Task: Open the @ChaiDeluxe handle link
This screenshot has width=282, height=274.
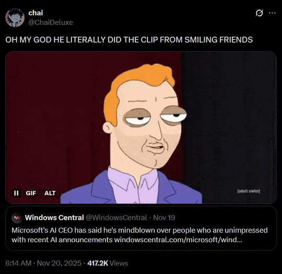Action: pyautogui.click(x=51, y=22)
